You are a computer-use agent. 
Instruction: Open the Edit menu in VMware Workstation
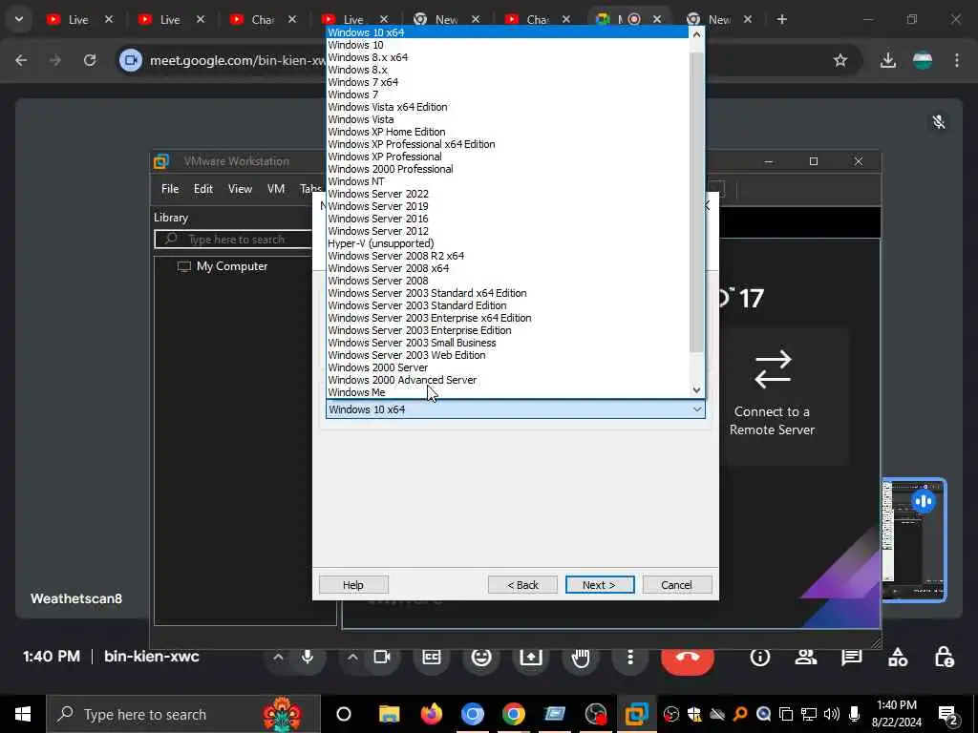tap(203, 189)
